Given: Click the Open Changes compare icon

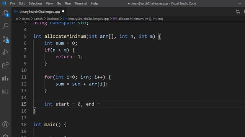Looking at the screenshot, I should pos(238,12).
